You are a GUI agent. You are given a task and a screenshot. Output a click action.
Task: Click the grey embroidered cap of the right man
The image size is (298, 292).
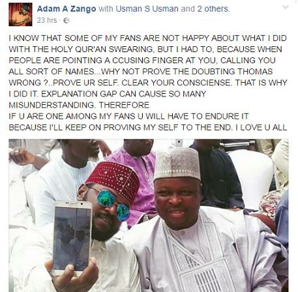click(x=177, y=164)
